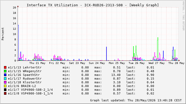
Task: Click the max value 8.70 for WRegenyStr
Action: [117, 71]
